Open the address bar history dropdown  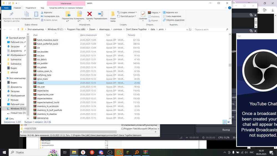tap(187, 29)
